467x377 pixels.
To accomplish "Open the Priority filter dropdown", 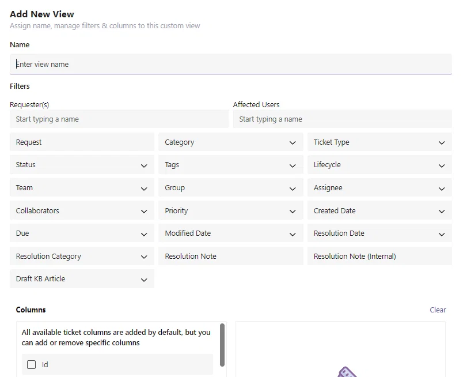I will pos(231,210).
